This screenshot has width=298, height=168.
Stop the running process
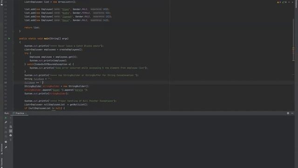6,127
